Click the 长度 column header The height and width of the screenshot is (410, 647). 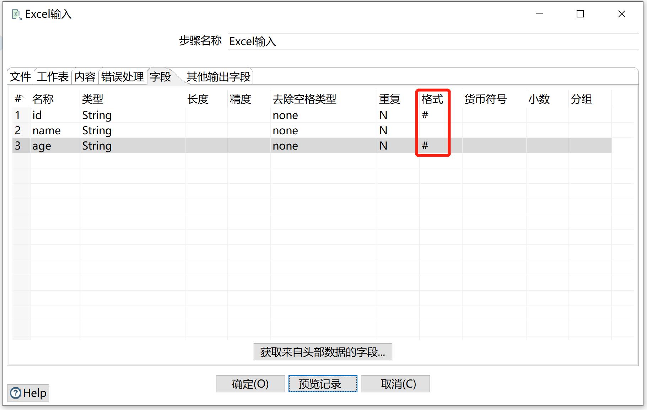click(x=206, y=99)
